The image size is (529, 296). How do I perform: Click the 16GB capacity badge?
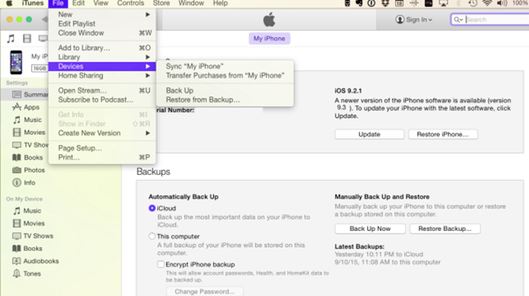coord(39,68)
